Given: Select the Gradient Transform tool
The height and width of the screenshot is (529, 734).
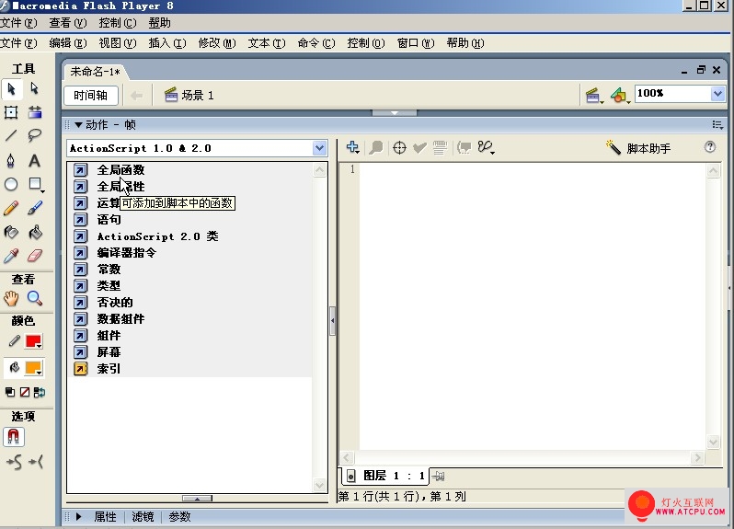Looking at the screenshot, I should click(35, 112).
